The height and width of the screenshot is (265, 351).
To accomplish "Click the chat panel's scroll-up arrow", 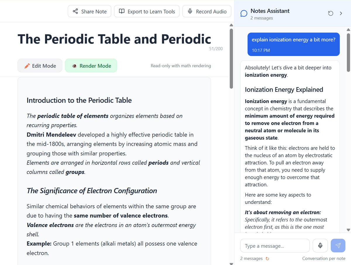I will tap(348, 30).
